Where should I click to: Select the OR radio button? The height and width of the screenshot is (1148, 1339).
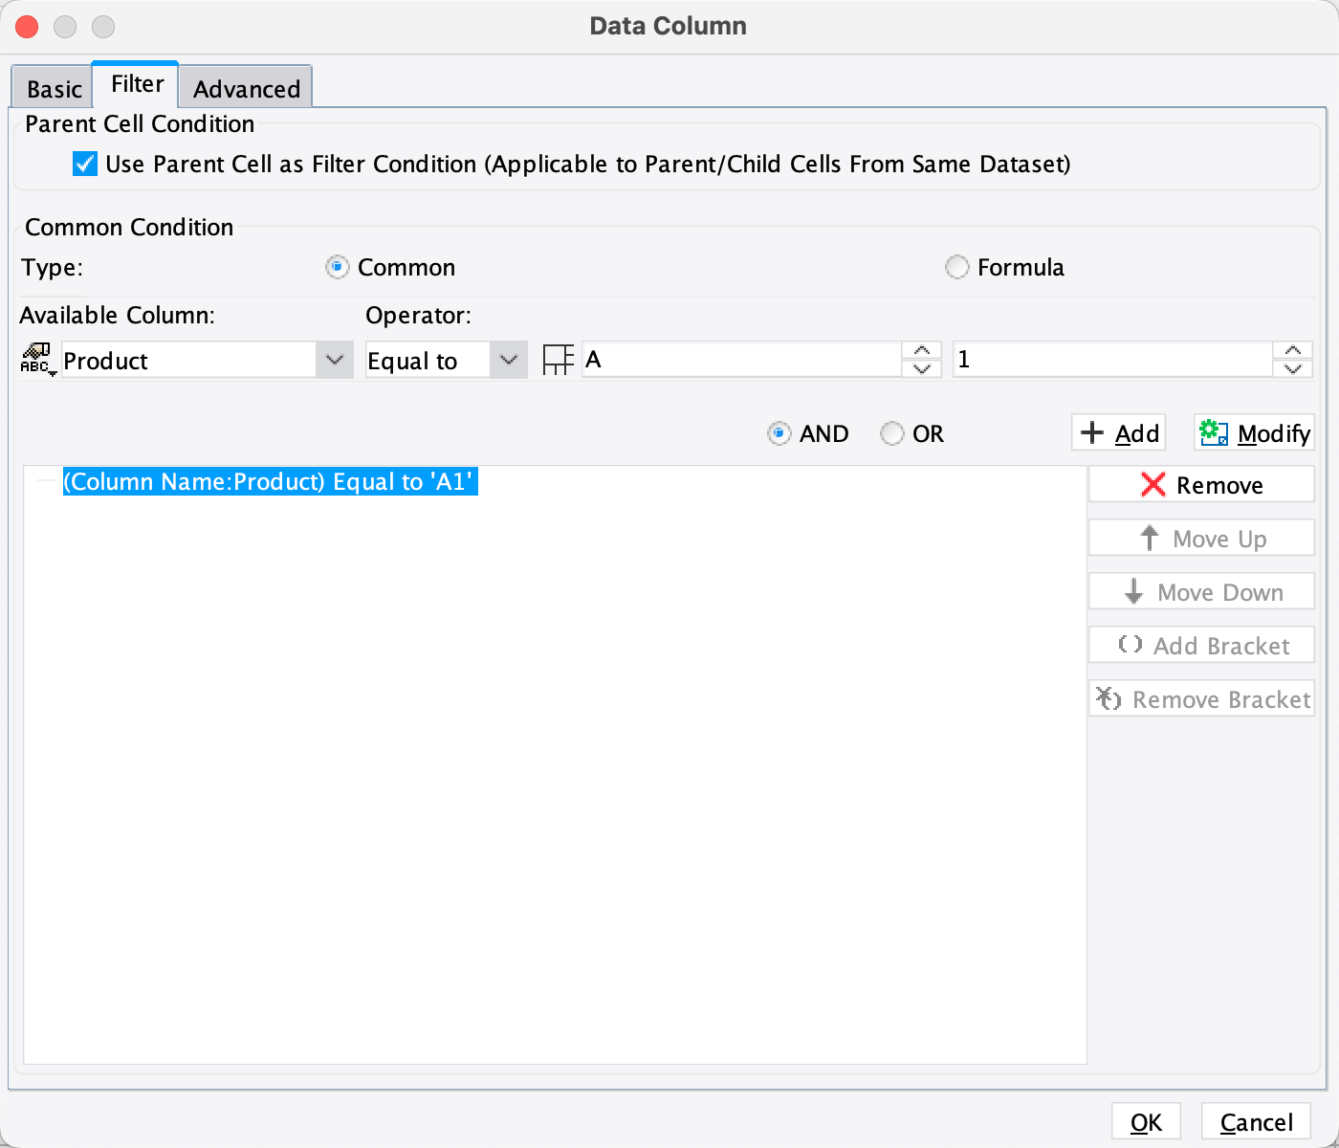coord(890,433)
